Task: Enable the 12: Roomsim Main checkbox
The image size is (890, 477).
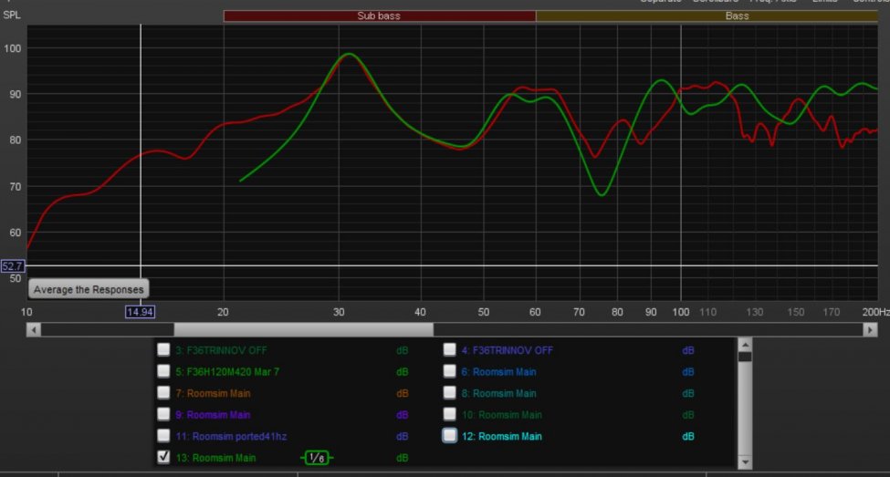Action: click(x=450, y=436)
